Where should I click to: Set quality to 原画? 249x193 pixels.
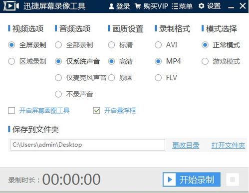(111, 78)
